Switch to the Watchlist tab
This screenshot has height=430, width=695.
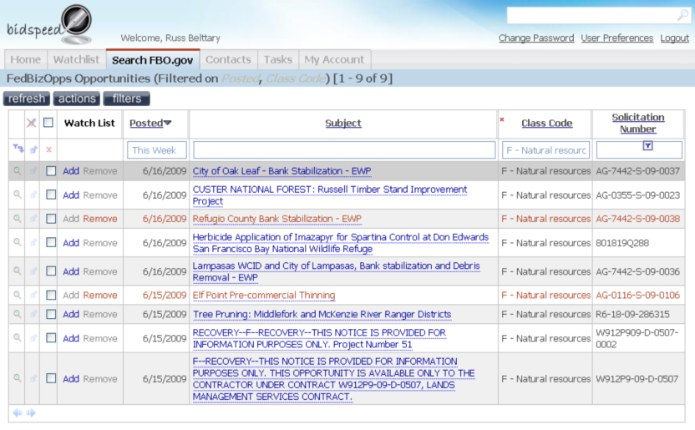(76, 59)
